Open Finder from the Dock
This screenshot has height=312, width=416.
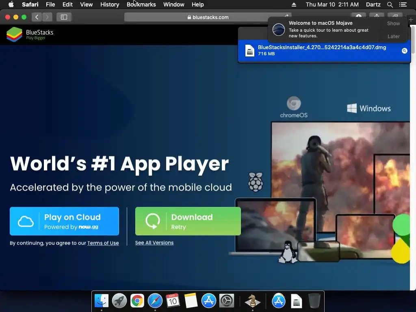(x=101, y=301)
